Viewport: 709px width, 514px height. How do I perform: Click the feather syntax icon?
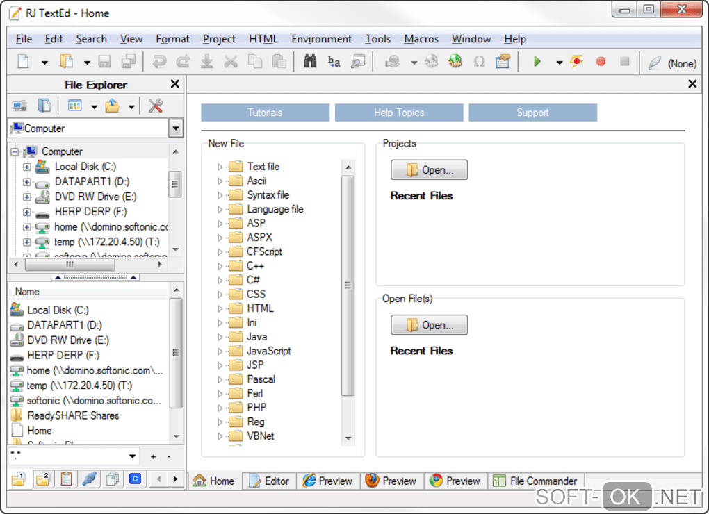point(654,63)
